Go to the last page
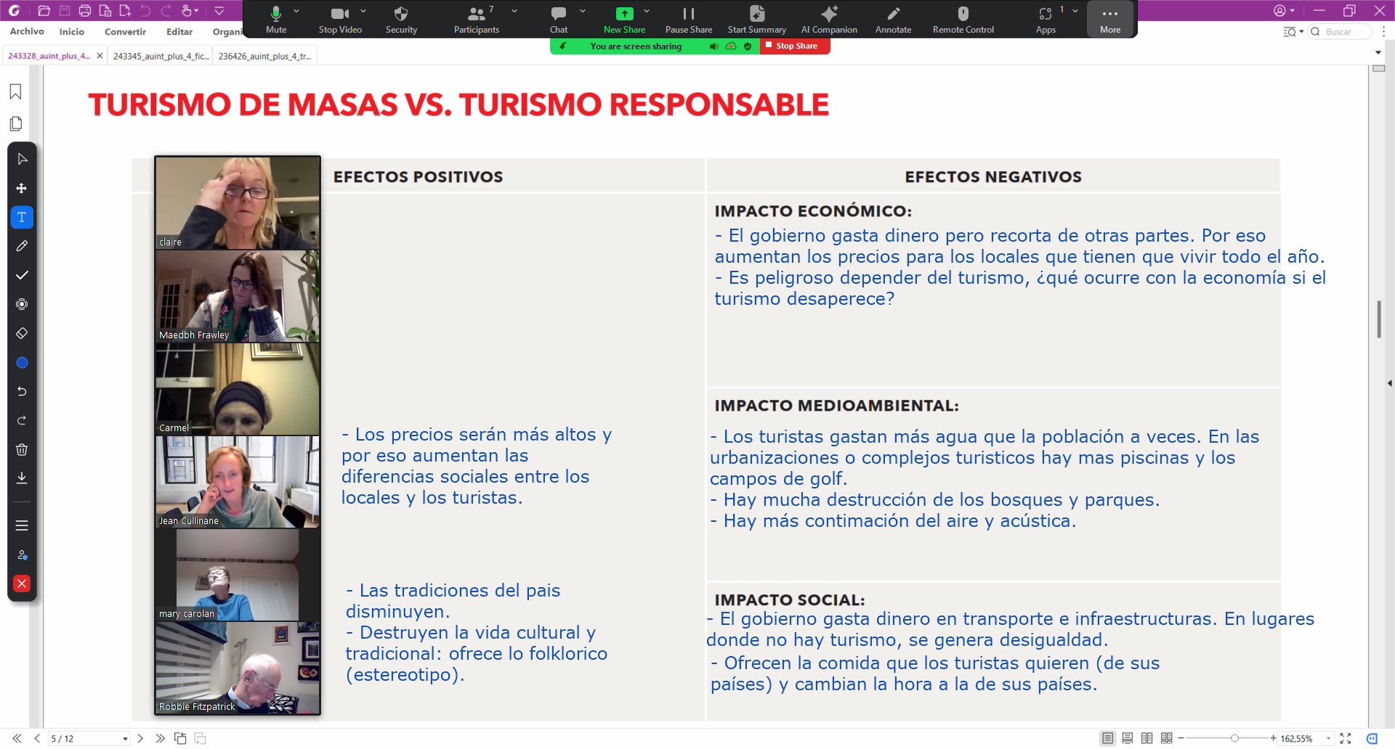Viewport: 1395px width, 749px height. [x=160, y=738]
